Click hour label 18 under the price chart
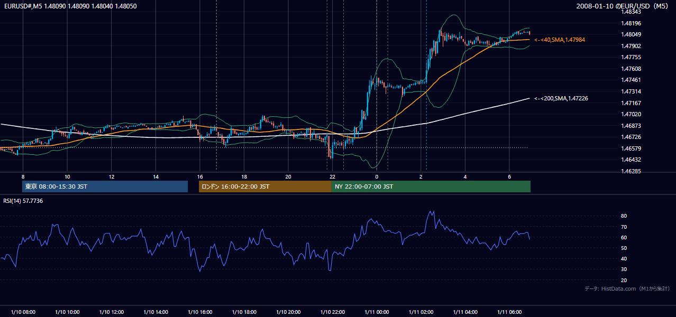This screenshot has width=676, height=317. click(244, 176)
